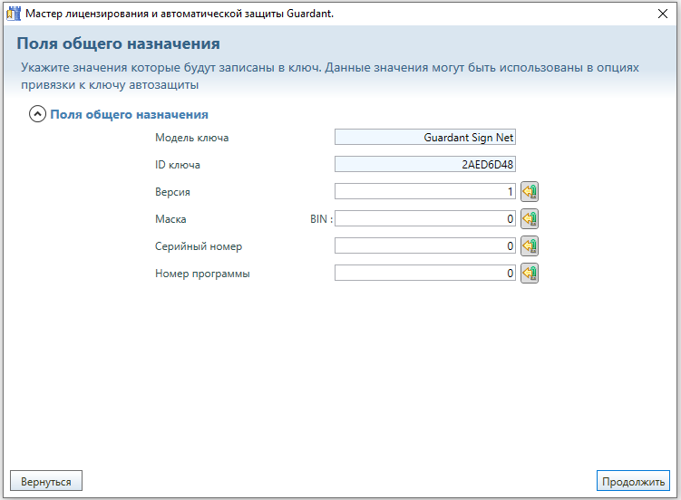The width and height of the screenshot is (681, 500).
Task: Focus the Номер программы input field
Action: [x=424, y=273]
